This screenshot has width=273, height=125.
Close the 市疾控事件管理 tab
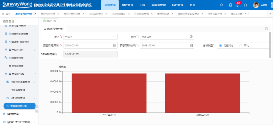click(83, 14)
